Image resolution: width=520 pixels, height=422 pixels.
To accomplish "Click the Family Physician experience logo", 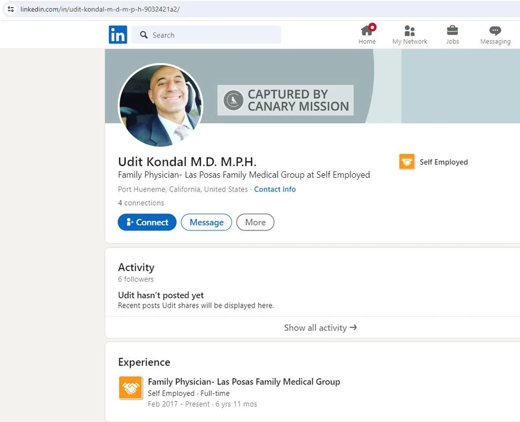I will pos(129,388).
